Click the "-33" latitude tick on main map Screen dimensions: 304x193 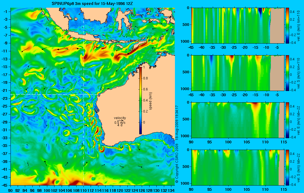tap(5, 138)
